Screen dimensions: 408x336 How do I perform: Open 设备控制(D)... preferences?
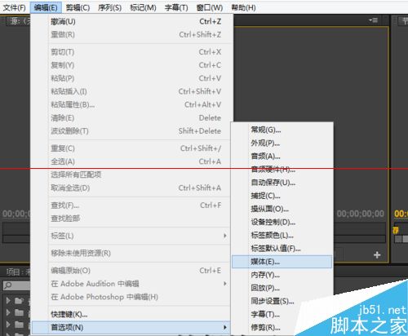[x=282, y=223]
